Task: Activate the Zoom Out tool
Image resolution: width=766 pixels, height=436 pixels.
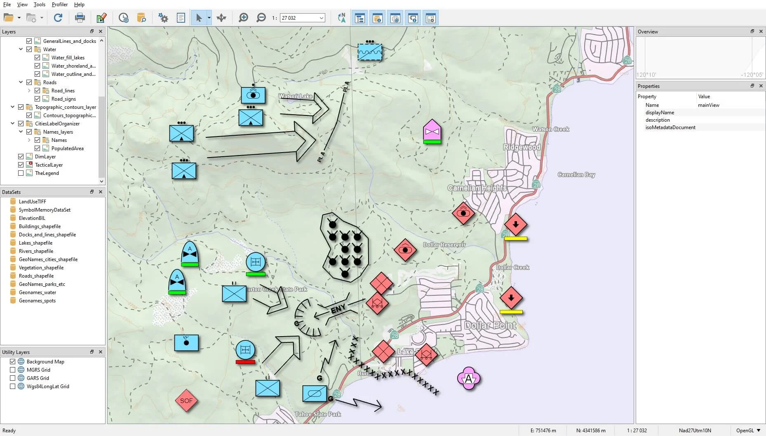Action: (x=261, y=18)
